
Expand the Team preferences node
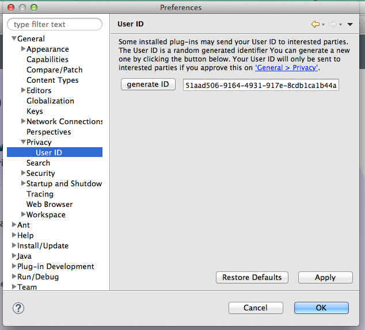coord(14,286)
